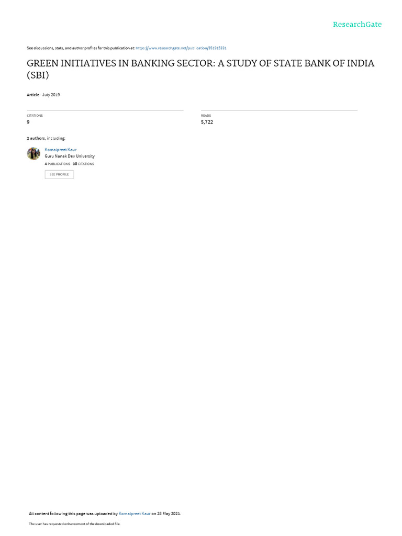The width and height of the screenshot is (402, 536).
Task: Click Komalpreet Kaur's profile photo
Action: pos(33,154)
